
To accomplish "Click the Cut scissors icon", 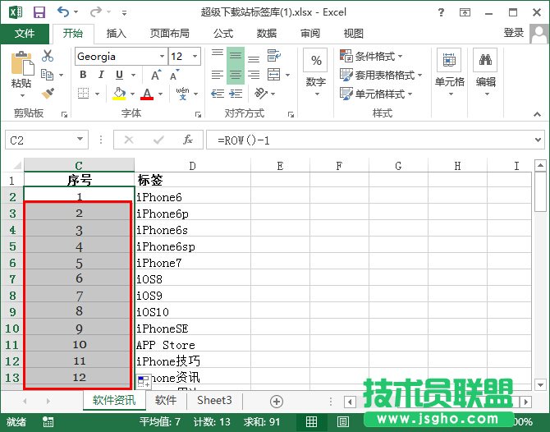I will coord(48,56).
